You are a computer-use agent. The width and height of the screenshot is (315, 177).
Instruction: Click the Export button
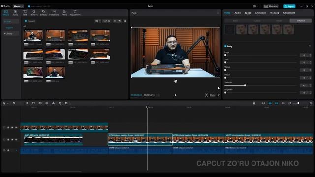click(x=289, y=6)
